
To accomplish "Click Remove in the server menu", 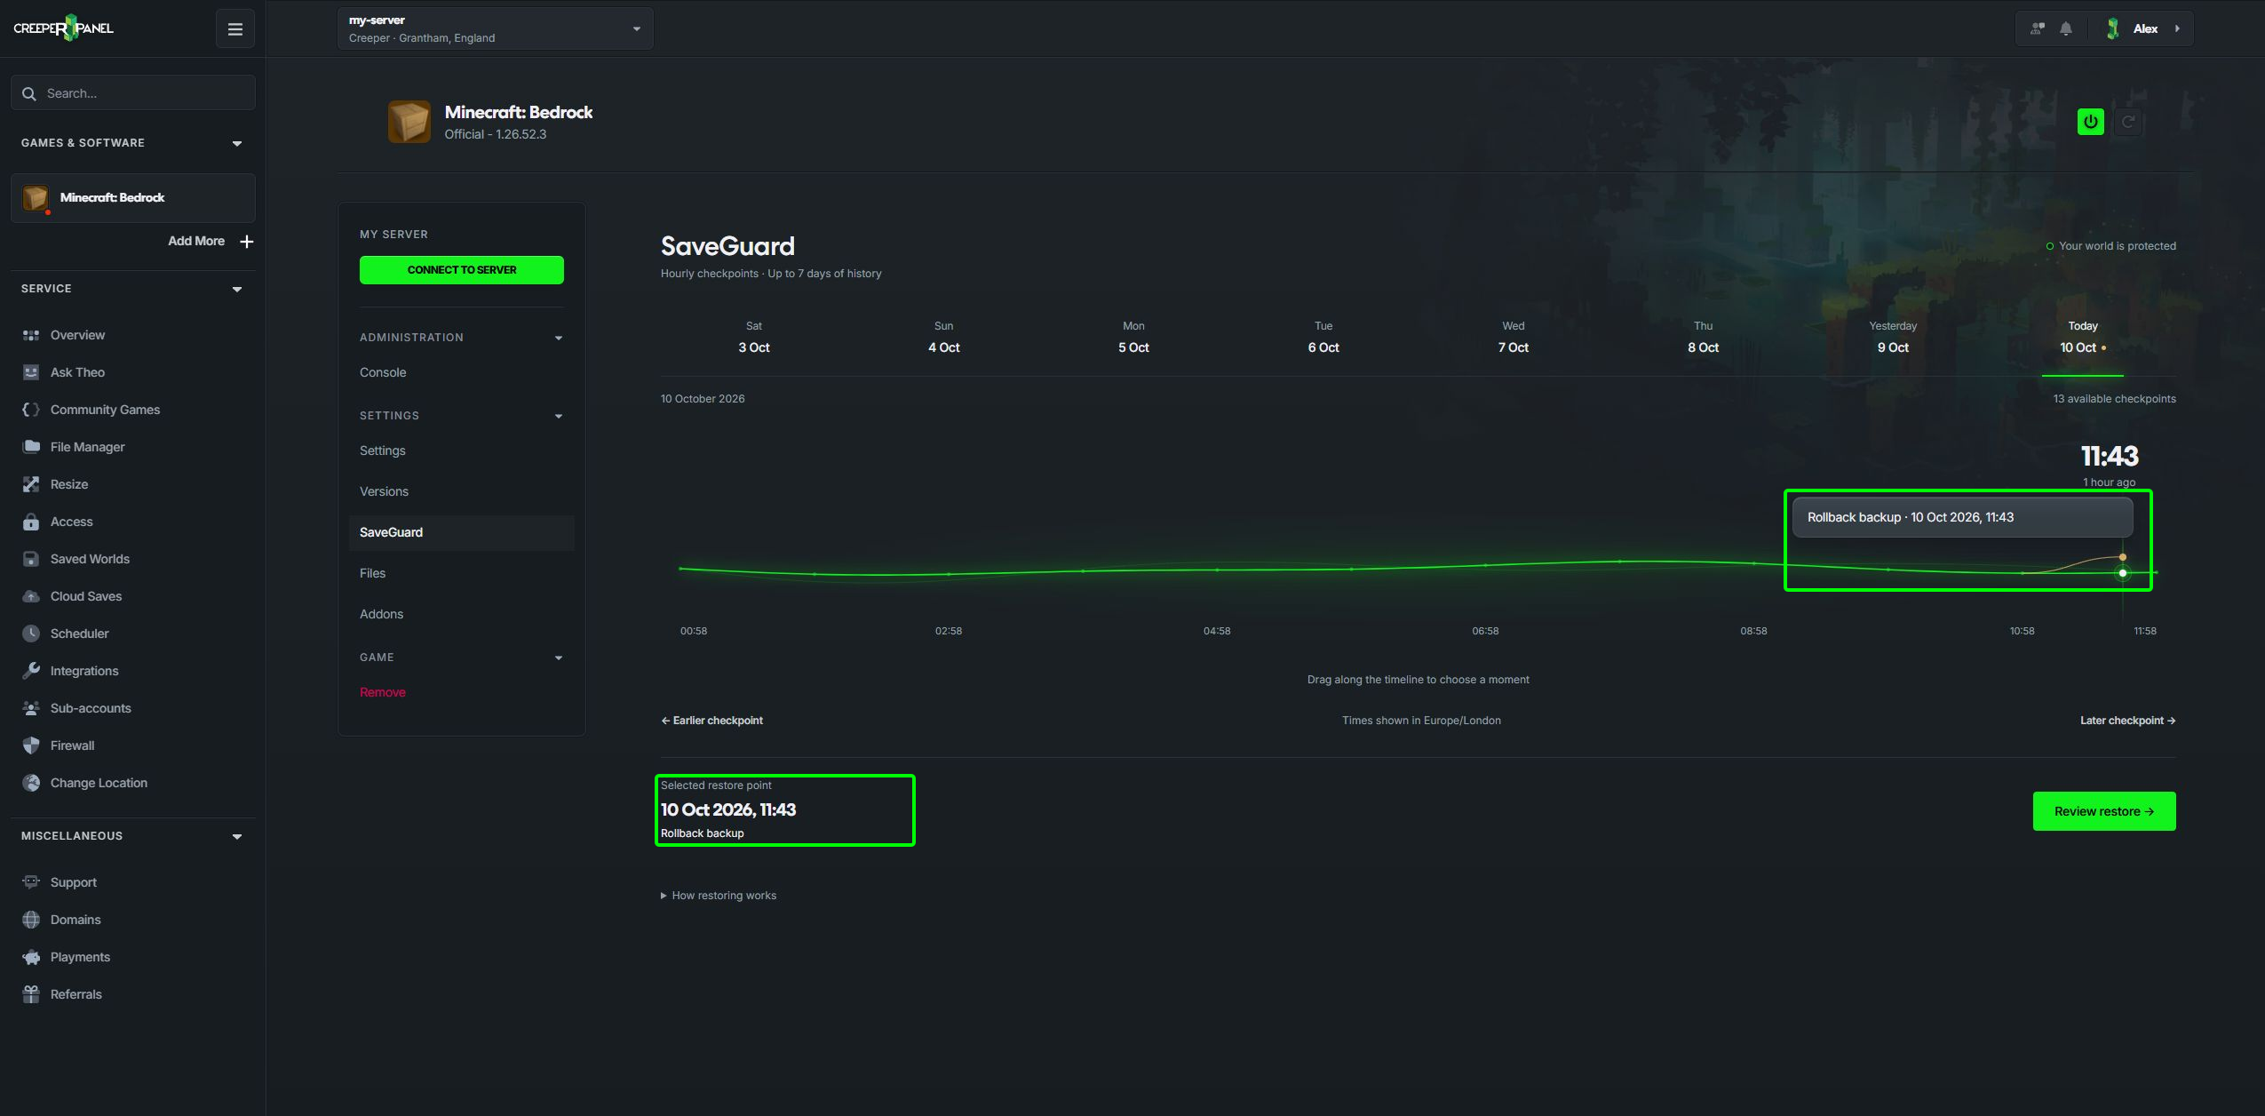I will click(382, 692).
